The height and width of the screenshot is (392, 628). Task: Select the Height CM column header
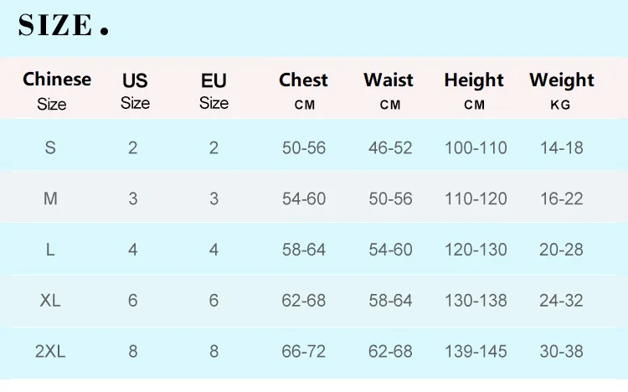tap(474, 91)
